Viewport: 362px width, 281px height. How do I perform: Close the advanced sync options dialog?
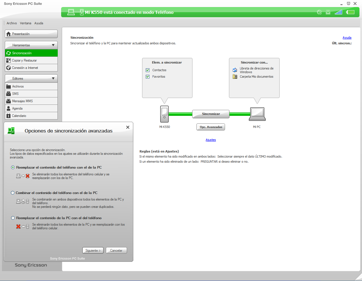128,127
